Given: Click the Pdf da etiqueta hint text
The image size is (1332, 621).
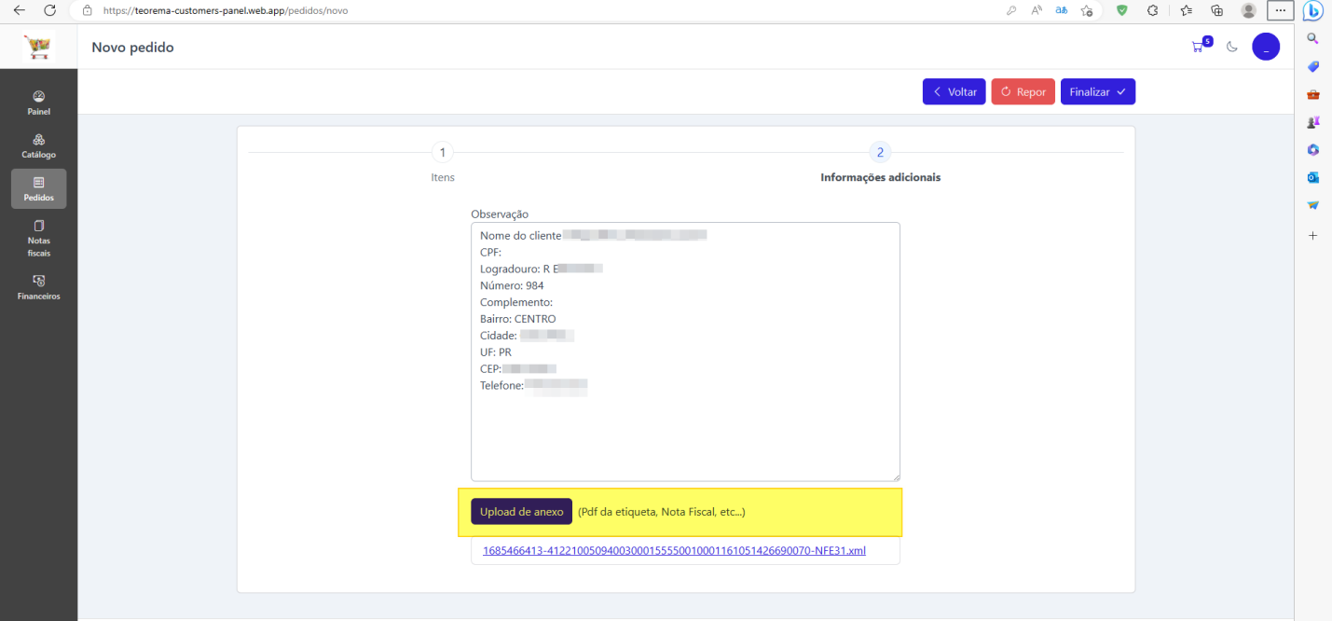Looking at the screenshot, I should tap(661, 512).
